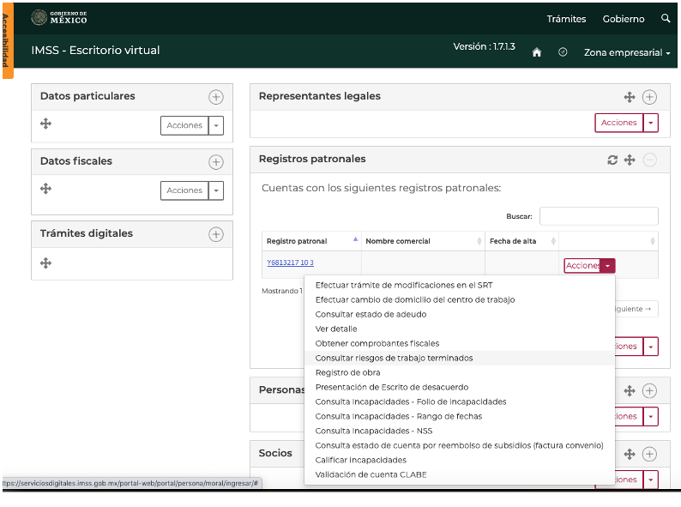Click Acciones button in the registro row
Image resolution: width=681 pixels, height=507 pixels.
(582, 265)
